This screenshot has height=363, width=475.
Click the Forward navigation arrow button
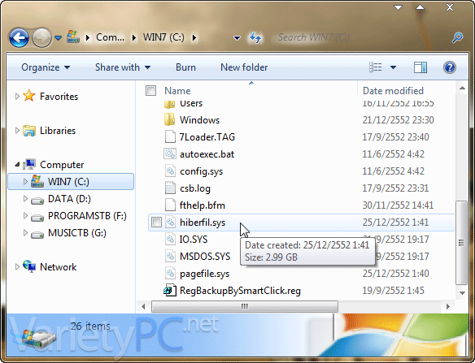pyautogui.click(x=41, y=37)
